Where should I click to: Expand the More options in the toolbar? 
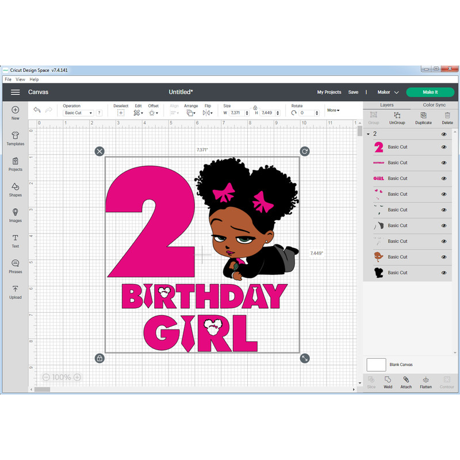[x=333, y=110]
